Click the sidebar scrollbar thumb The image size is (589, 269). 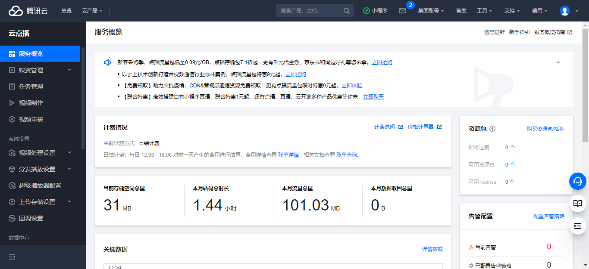(x=83, y=98)
